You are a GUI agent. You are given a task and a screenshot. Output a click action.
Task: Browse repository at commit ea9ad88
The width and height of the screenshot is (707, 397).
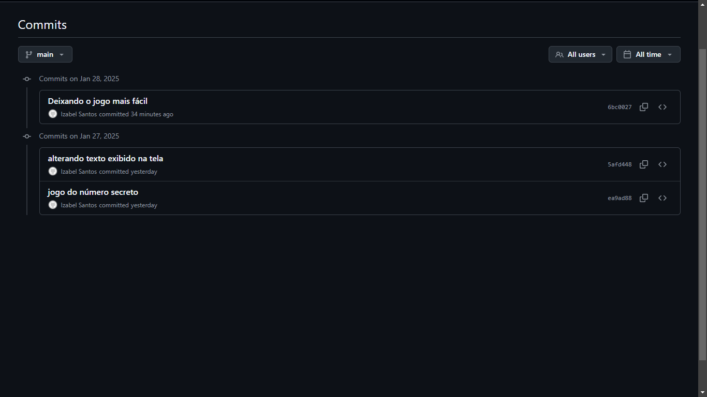coord(662,198)
